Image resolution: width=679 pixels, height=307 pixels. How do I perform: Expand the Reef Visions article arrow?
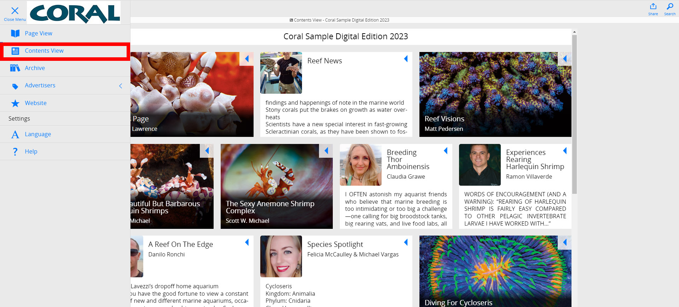point(565,59)
